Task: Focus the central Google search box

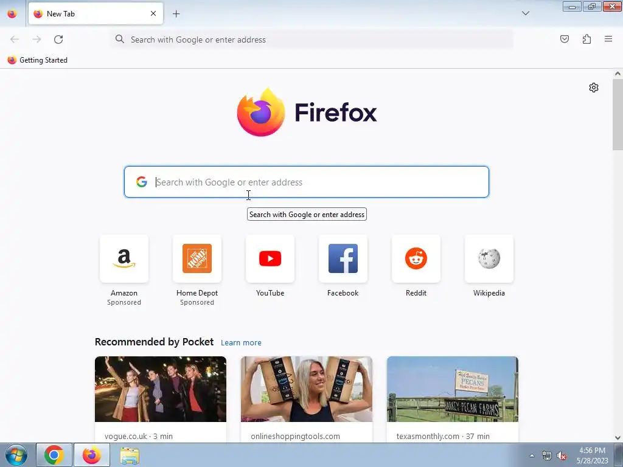Action: click(x=307, y=182)
